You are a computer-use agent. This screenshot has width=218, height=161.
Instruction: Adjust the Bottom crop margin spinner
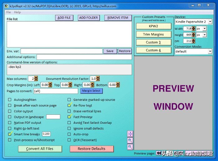(x=118, y=85)
